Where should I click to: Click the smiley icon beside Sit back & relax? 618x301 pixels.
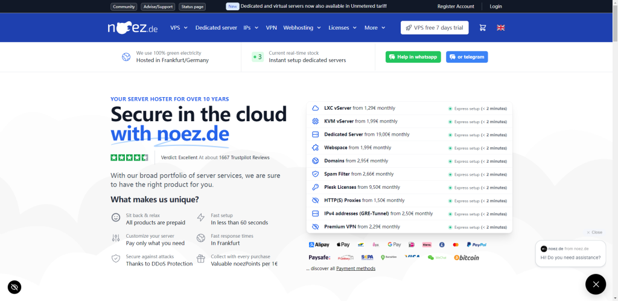pyautogui.click(x=116, y=218)
